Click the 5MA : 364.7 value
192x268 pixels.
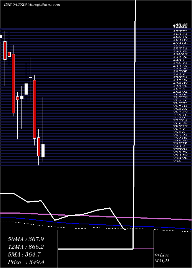(24, 255)
